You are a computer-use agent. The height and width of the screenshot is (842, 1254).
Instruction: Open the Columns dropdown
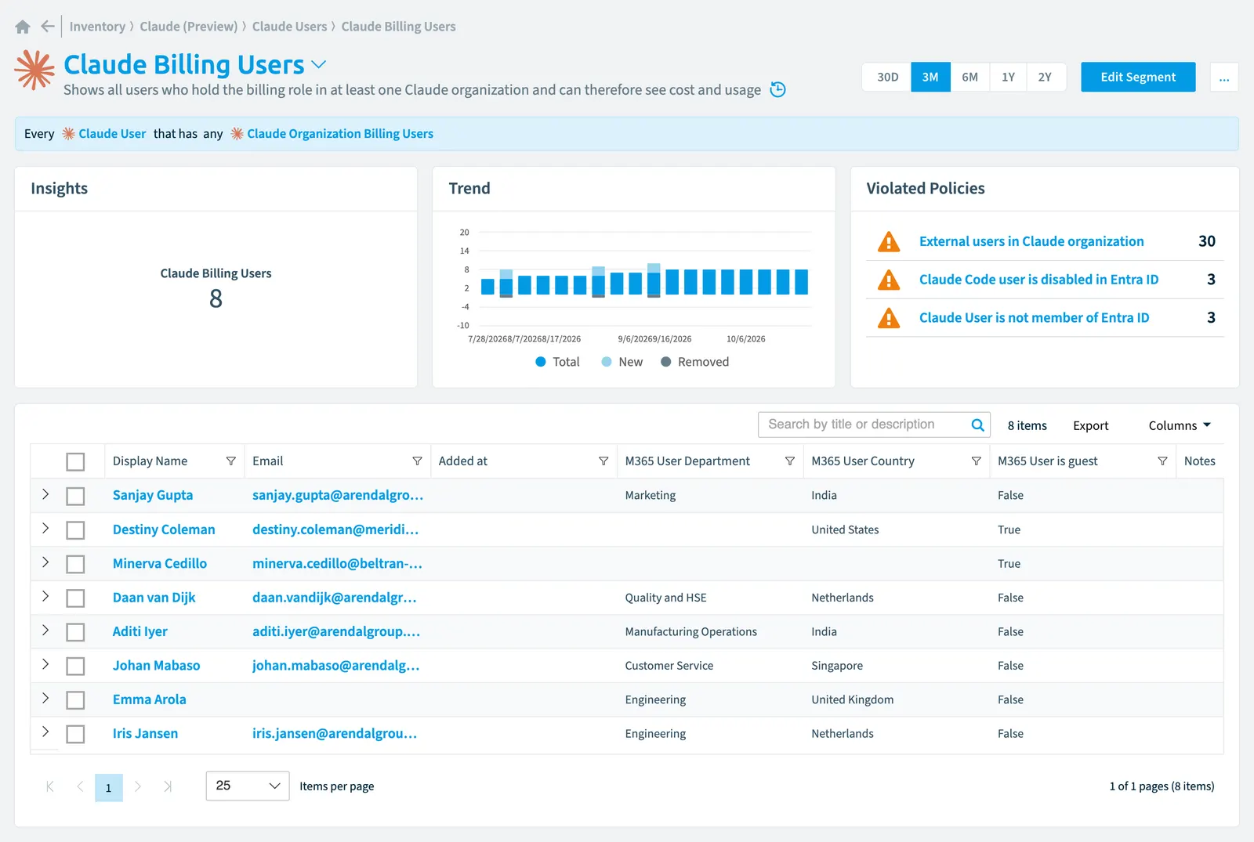click(x=1180, y=425)
